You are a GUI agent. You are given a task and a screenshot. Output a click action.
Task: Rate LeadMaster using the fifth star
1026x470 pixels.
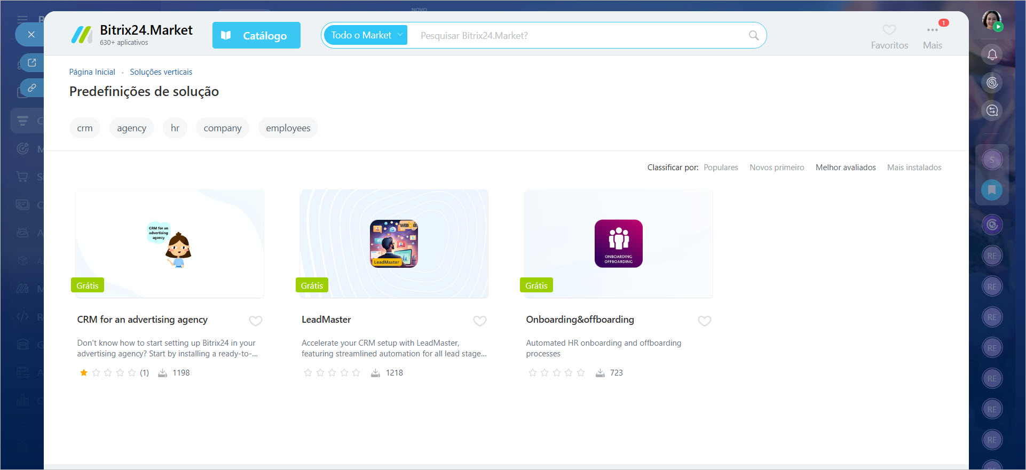click(356, 373)
